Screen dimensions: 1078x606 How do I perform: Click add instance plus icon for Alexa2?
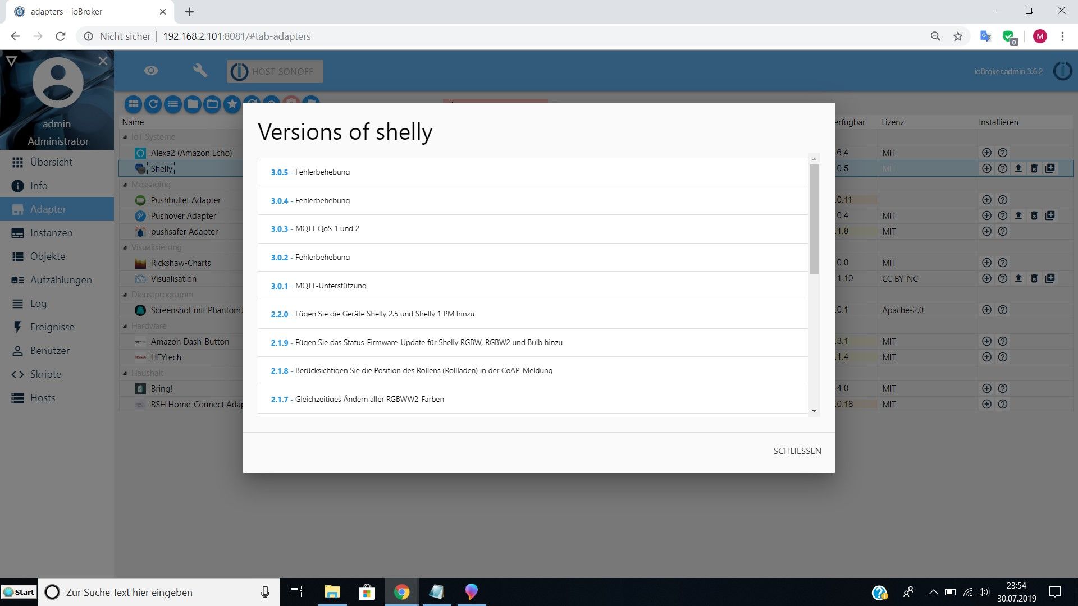[986, 153]
